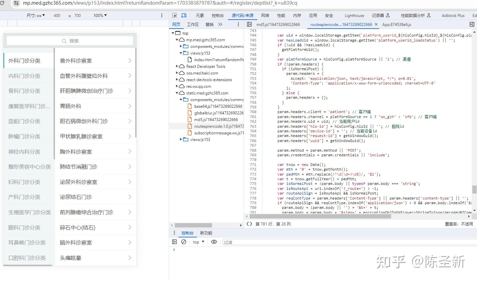
Task: Select 内科门诊分类 category
Action: (29, 76)
